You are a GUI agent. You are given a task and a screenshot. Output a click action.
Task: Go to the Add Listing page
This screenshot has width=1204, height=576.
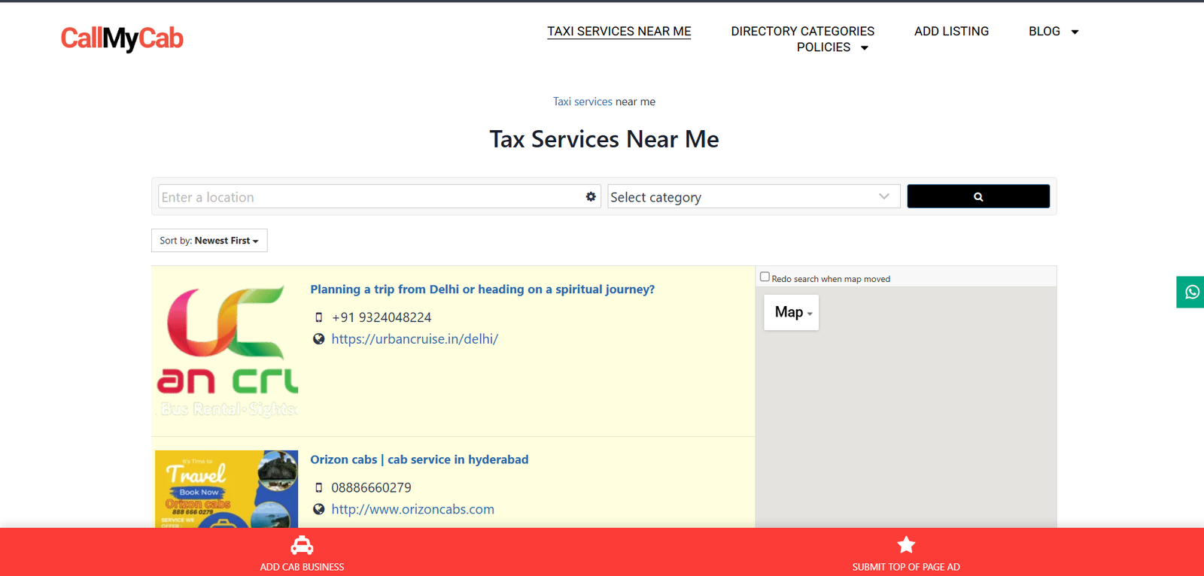[x=951, y=32]
